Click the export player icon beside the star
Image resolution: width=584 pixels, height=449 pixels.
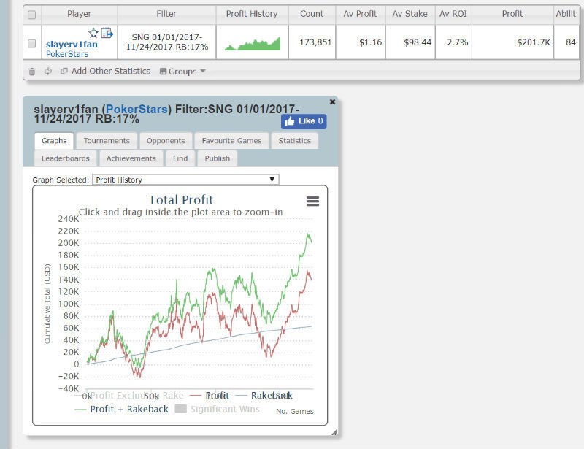[107, 33]
